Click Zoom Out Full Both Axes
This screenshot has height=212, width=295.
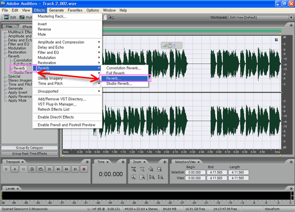151,169
